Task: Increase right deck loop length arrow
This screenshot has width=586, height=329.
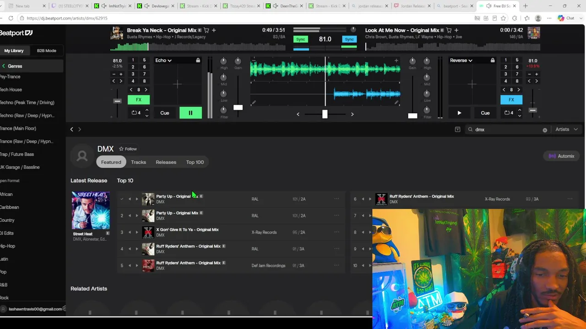Action: (519, 110)
